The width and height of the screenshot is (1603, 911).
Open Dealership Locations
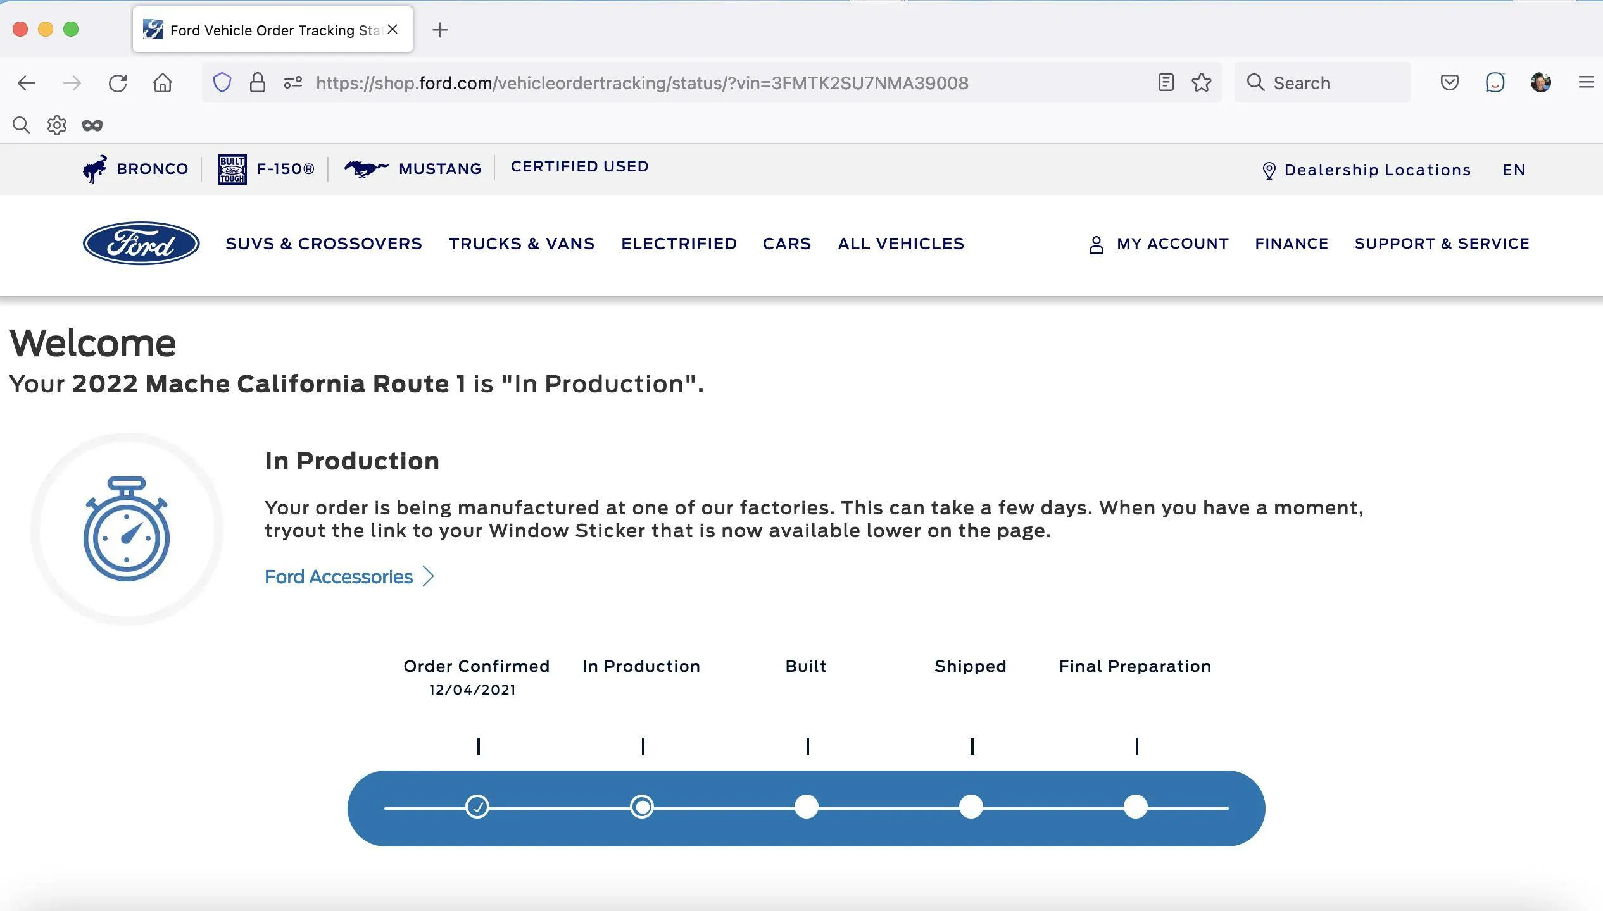[x=1378, y=170]
